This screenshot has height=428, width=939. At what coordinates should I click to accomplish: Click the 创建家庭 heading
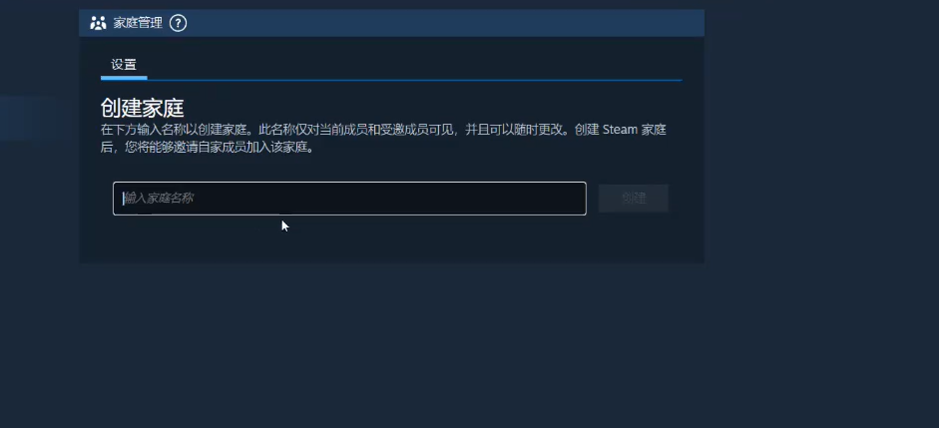click(142, 108)
